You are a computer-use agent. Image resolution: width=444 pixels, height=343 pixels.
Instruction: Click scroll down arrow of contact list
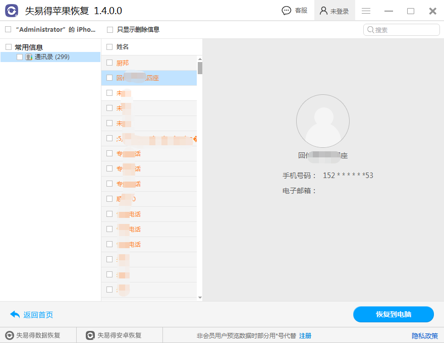coord(200,298)
